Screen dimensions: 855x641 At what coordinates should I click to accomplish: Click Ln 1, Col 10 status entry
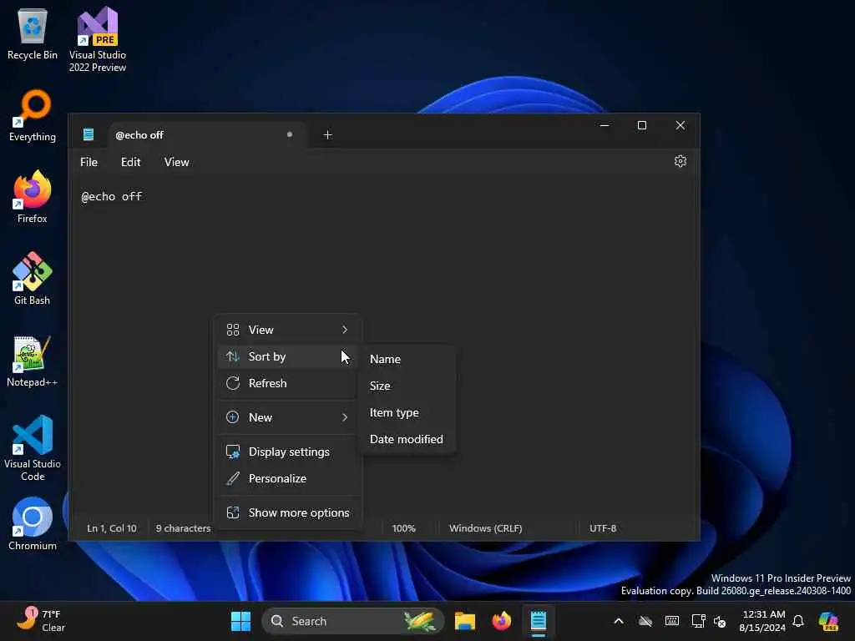click(112, 528)
